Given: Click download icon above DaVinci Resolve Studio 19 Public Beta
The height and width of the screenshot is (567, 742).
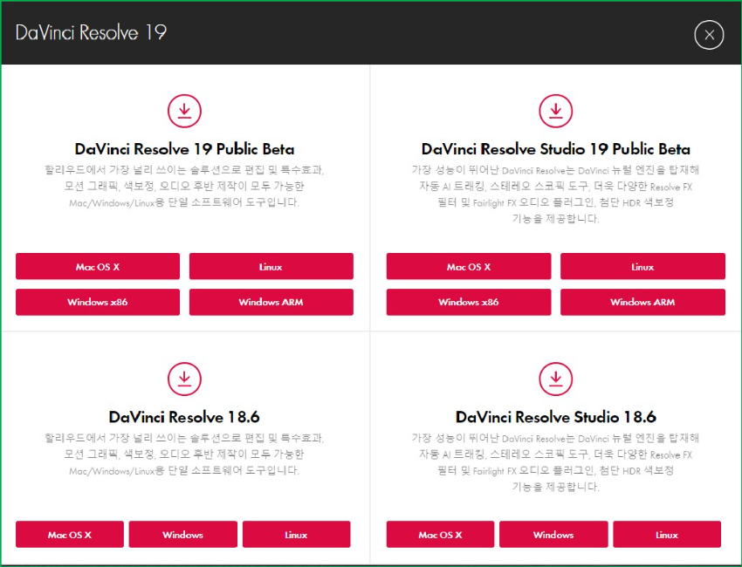Looking at the screenshot, I should pos(555,111).
